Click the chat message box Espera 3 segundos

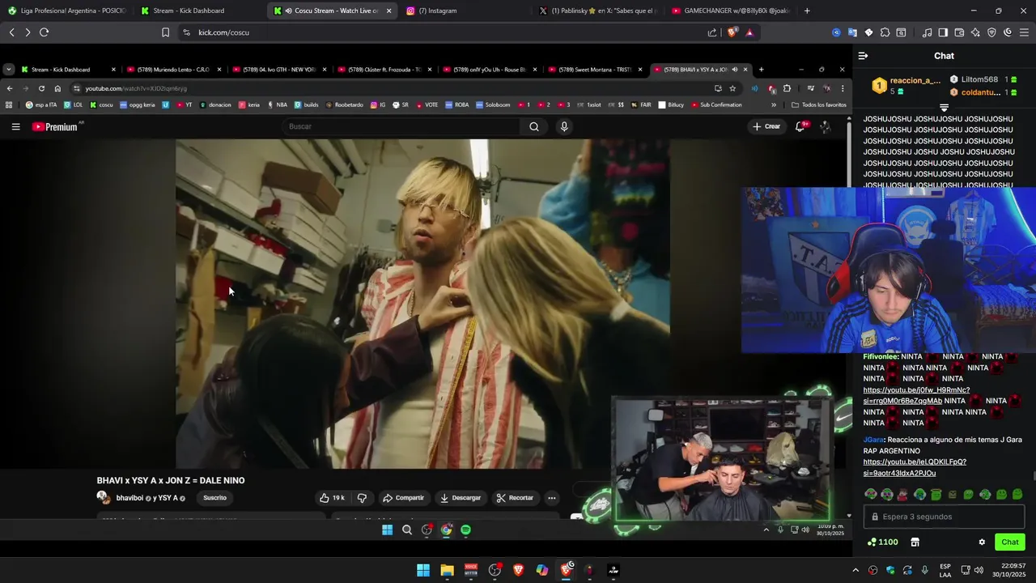944,517
